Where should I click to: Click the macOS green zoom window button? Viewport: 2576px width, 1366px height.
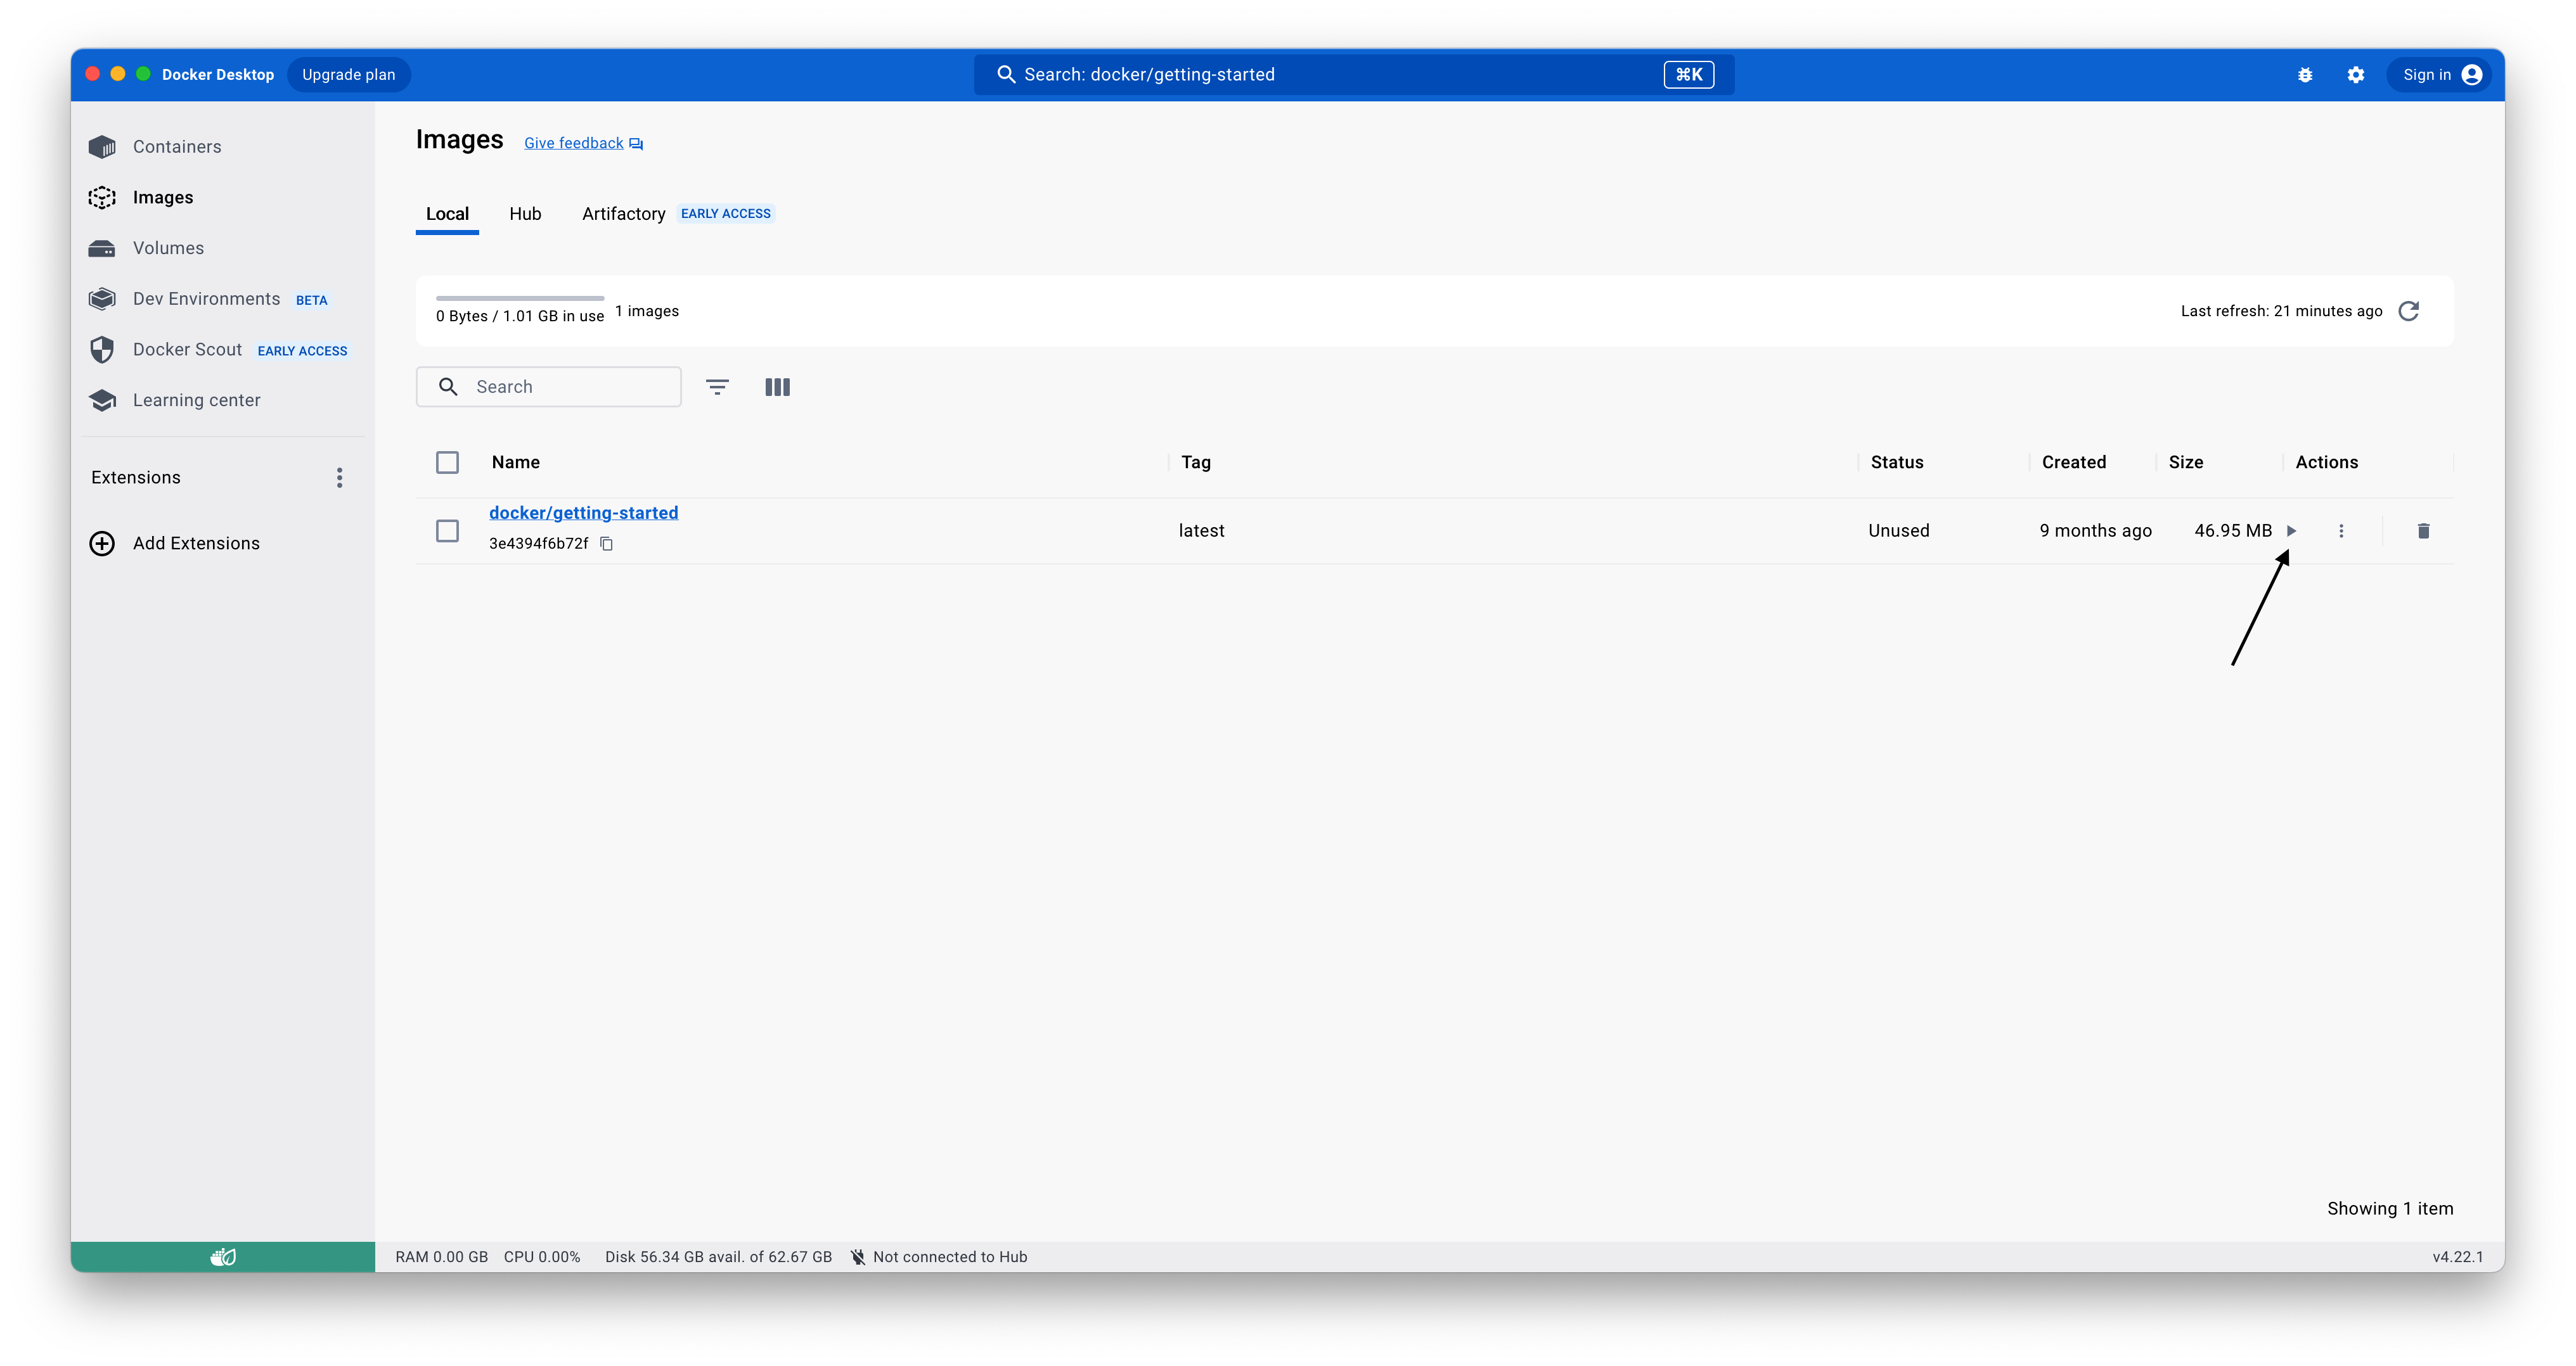[x=143, y=74]
